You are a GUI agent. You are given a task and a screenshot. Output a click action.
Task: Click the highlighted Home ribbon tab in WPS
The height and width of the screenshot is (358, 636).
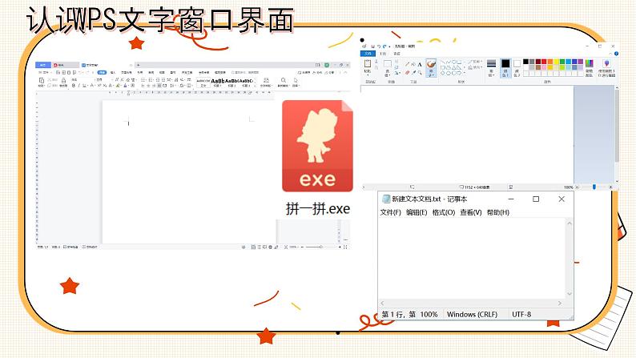pyautogui.click(x=102, y=73)
